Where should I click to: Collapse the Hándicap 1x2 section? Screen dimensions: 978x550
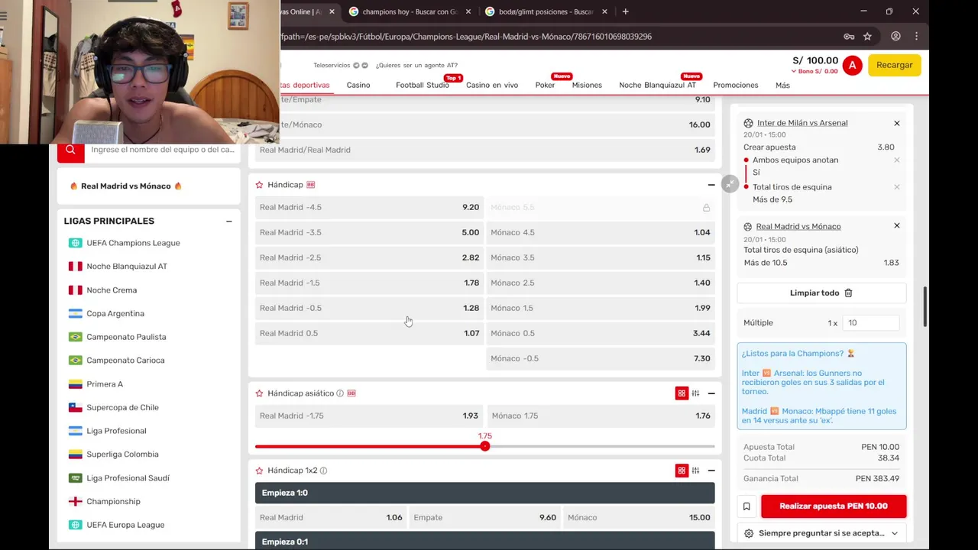click(711, 471)
